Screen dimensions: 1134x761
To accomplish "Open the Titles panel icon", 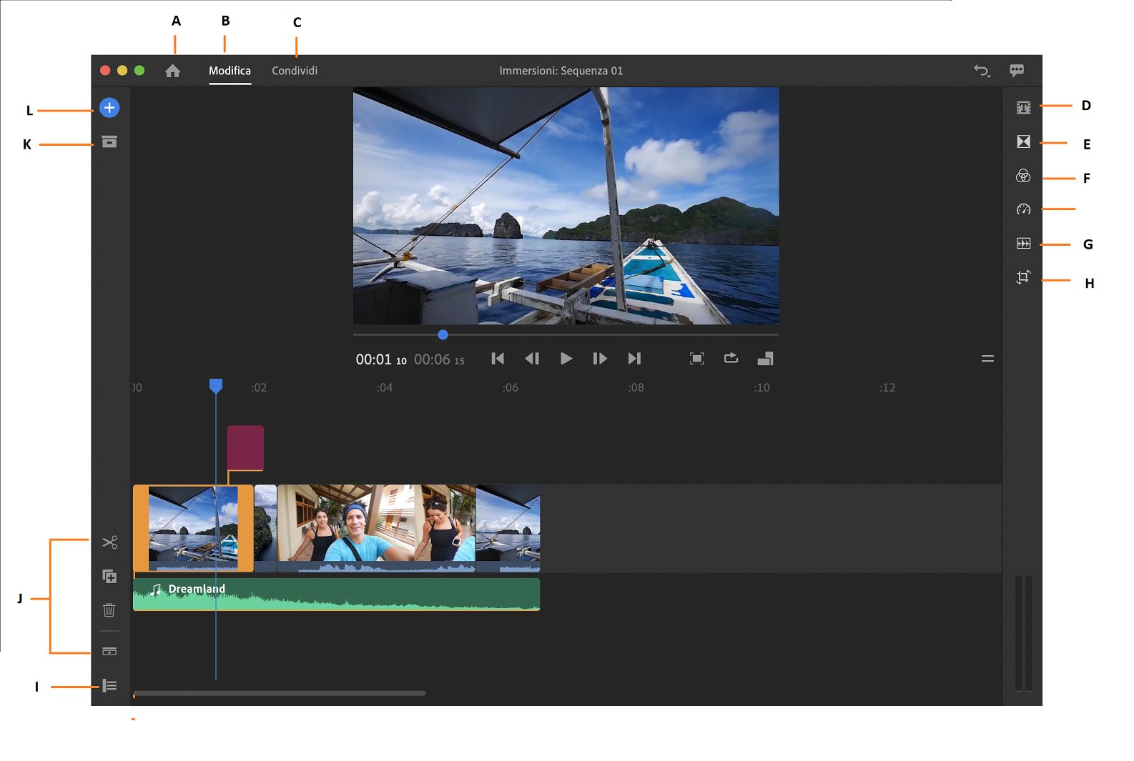I will tap(1023, 108).
